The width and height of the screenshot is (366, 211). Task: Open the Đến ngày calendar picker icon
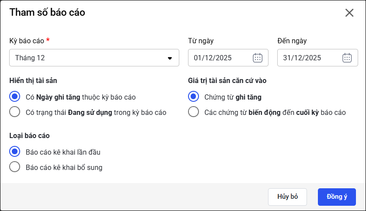[347, 58]
